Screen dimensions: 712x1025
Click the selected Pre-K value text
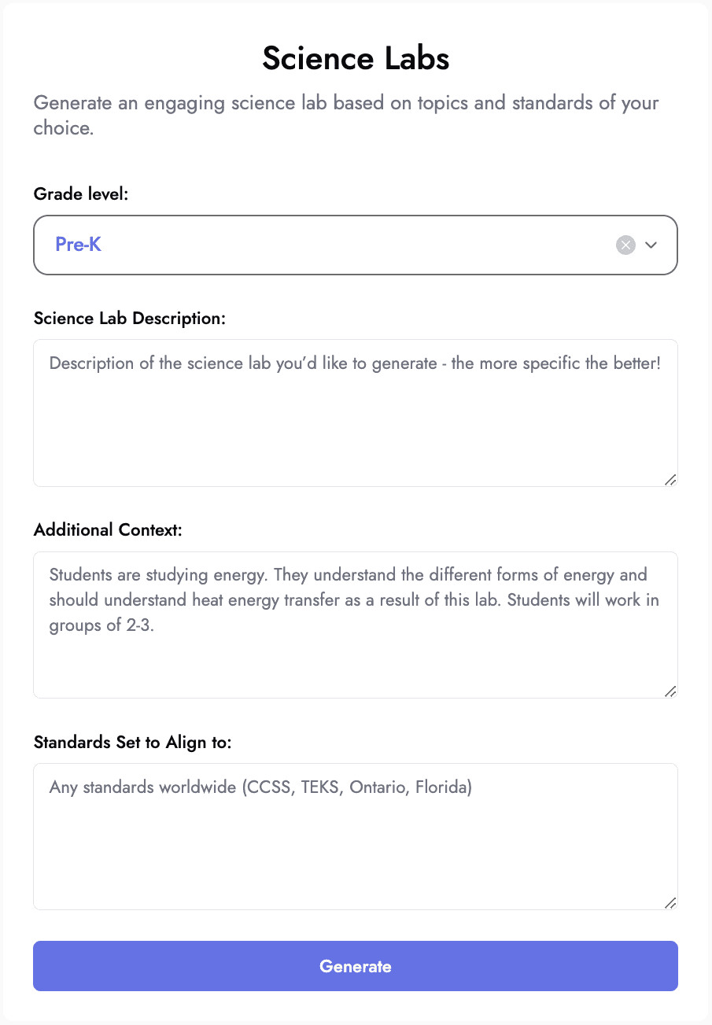click(x=78, y=245)
